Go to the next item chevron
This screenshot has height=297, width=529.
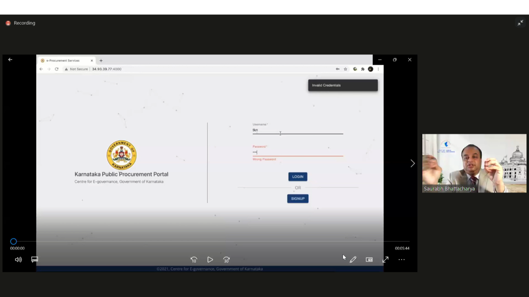[x=412, y=163]
